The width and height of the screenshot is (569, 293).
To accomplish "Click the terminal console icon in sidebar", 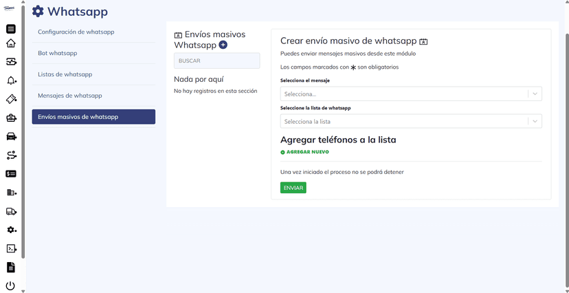I will tap(11, 248).
